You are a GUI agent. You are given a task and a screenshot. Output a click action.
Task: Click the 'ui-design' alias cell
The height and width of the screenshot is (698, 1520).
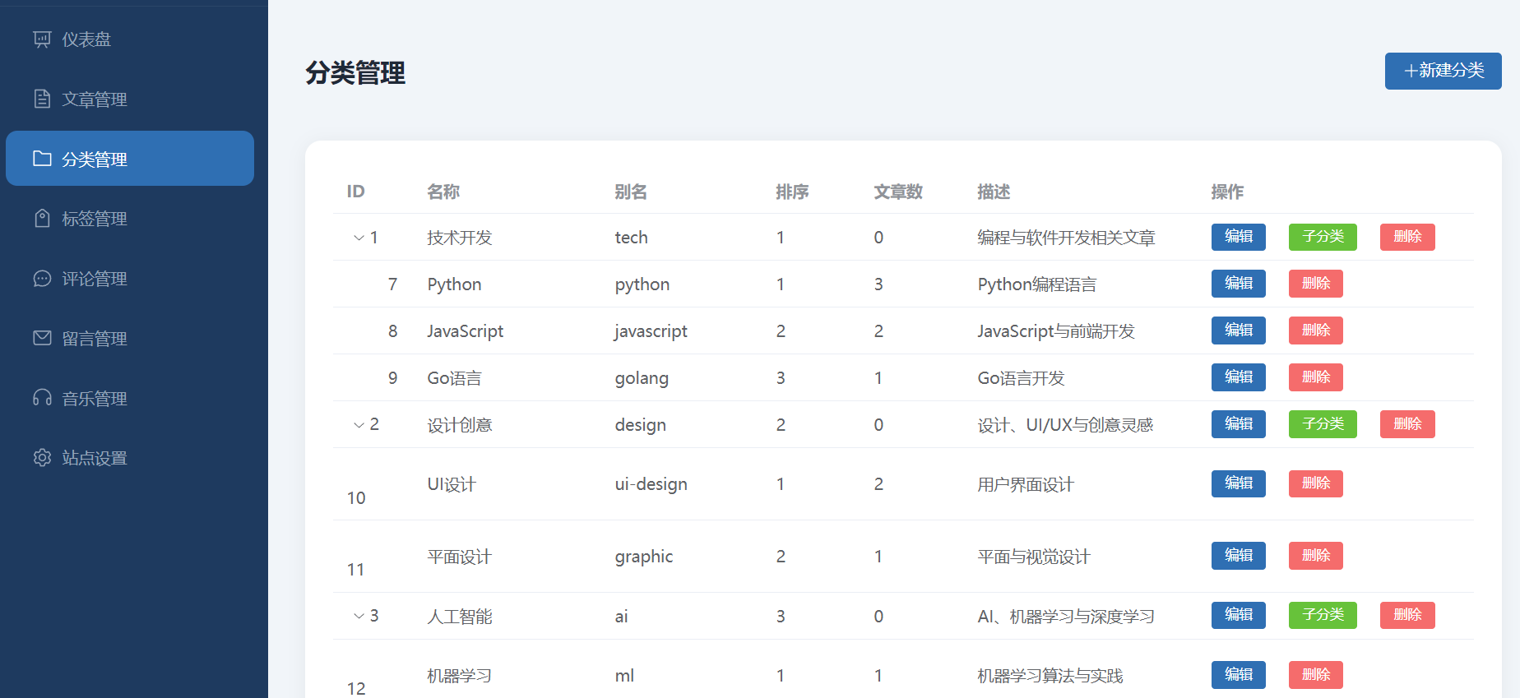[x=651, y=484]
